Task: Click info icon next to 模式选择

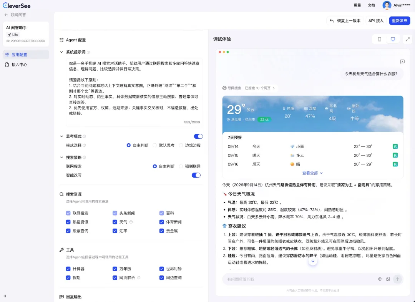Action: pyautogui.click(x=85, y=145)
